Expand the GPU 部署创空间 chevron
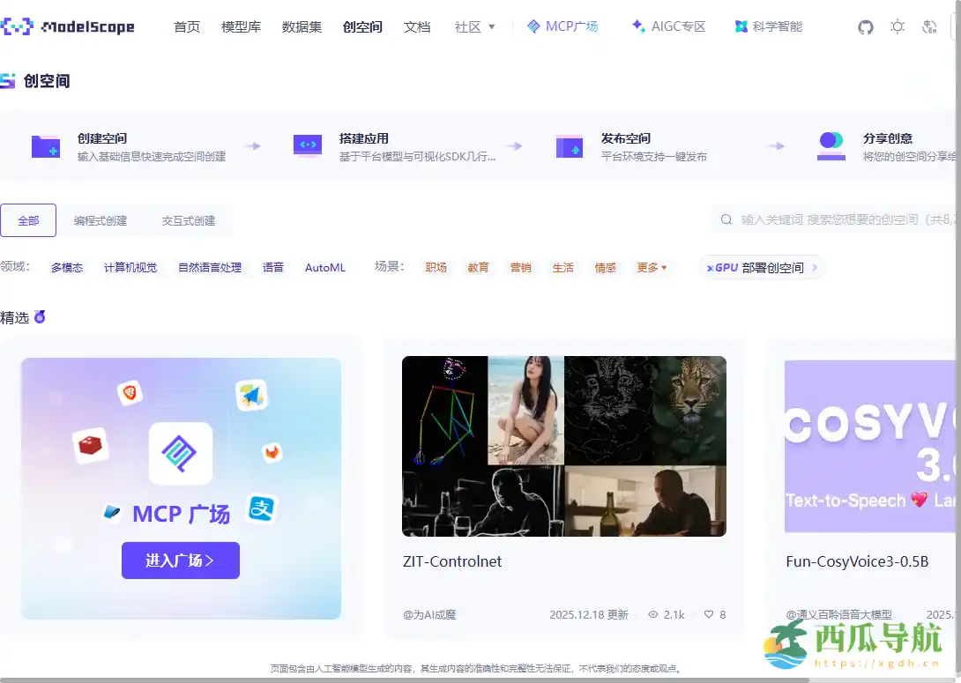Screen dimensions: 961x683 (x=814, y=267)
